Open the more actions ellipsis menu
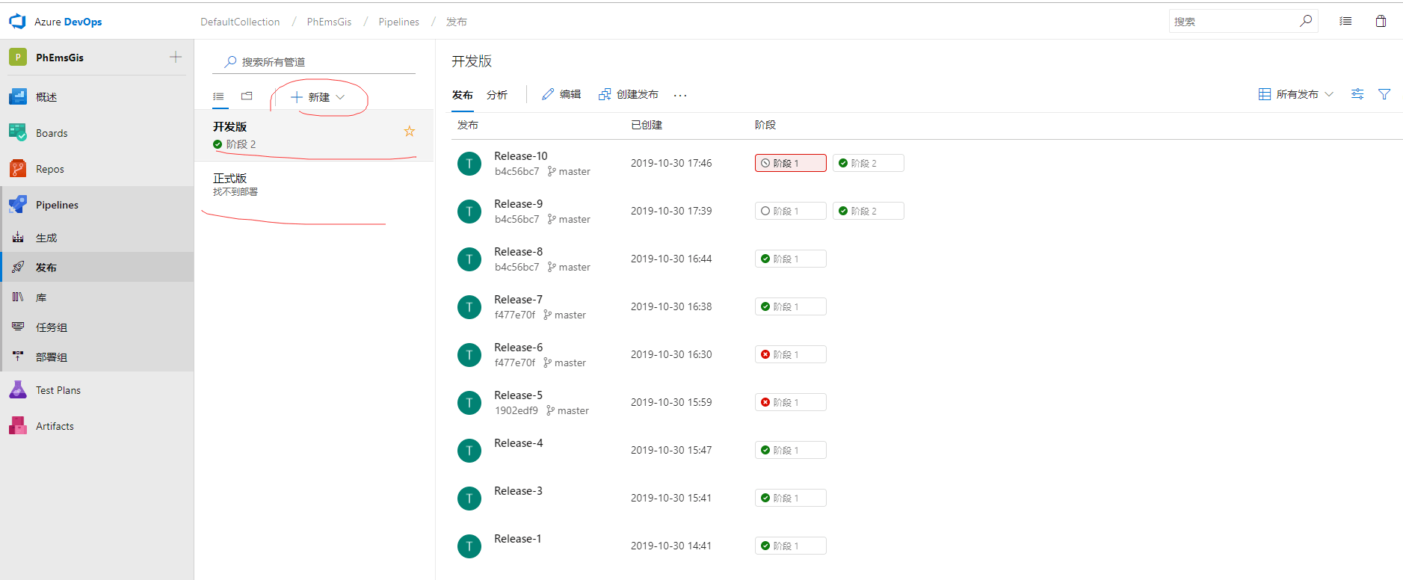The image size is (1403, 580). click(679, 95)
